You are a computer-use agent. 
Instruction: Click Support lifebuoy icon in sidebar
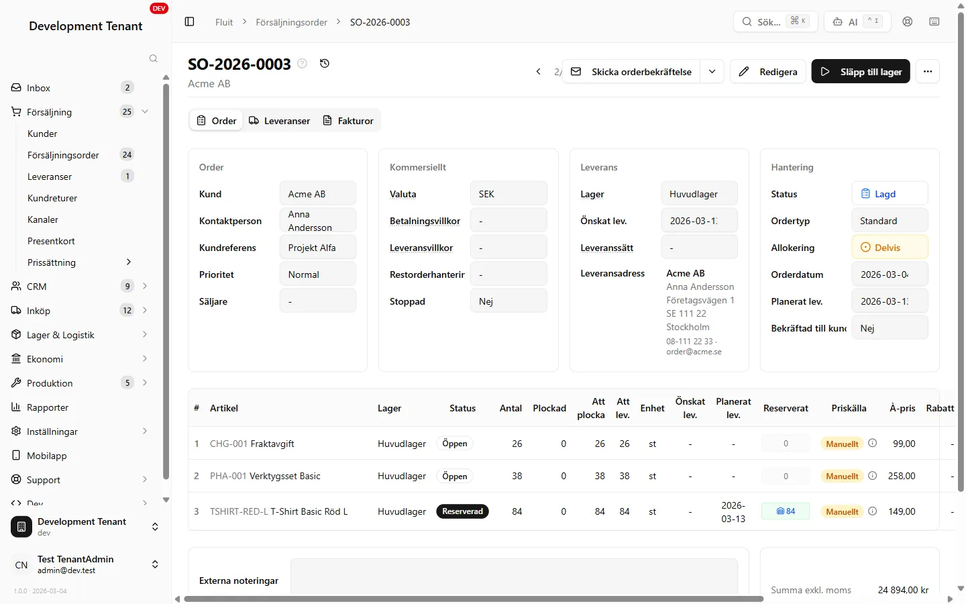(x=16, y=479)
